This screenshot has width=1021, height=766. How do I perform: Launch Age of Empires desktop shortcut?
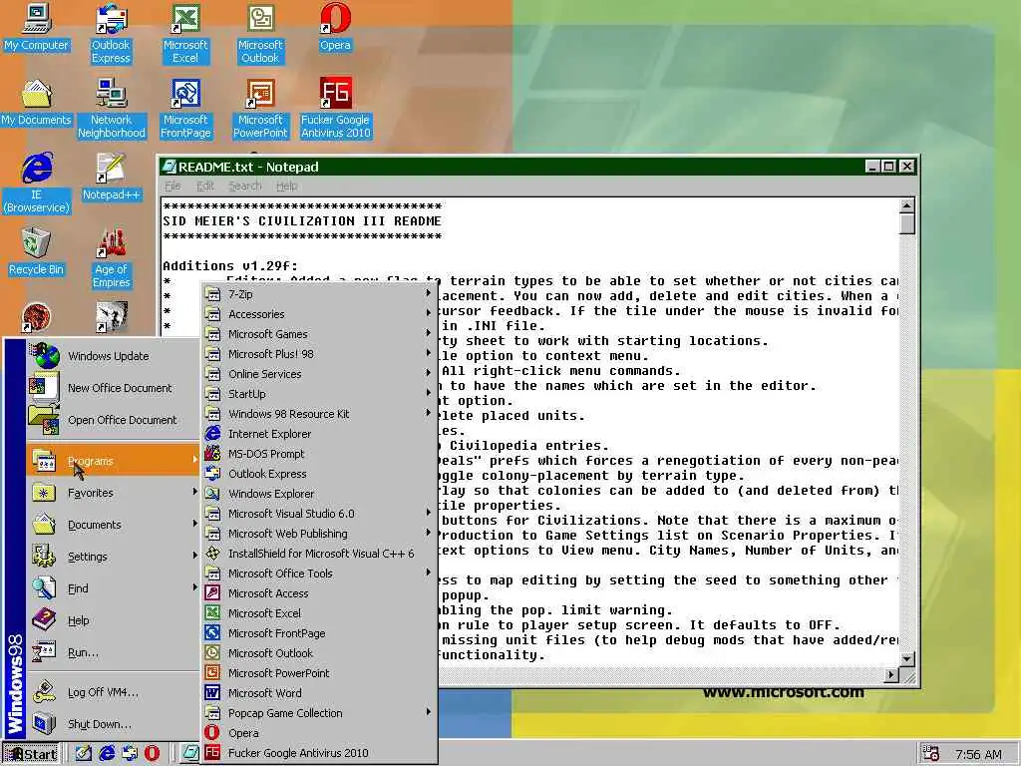(x=112, y=258)
